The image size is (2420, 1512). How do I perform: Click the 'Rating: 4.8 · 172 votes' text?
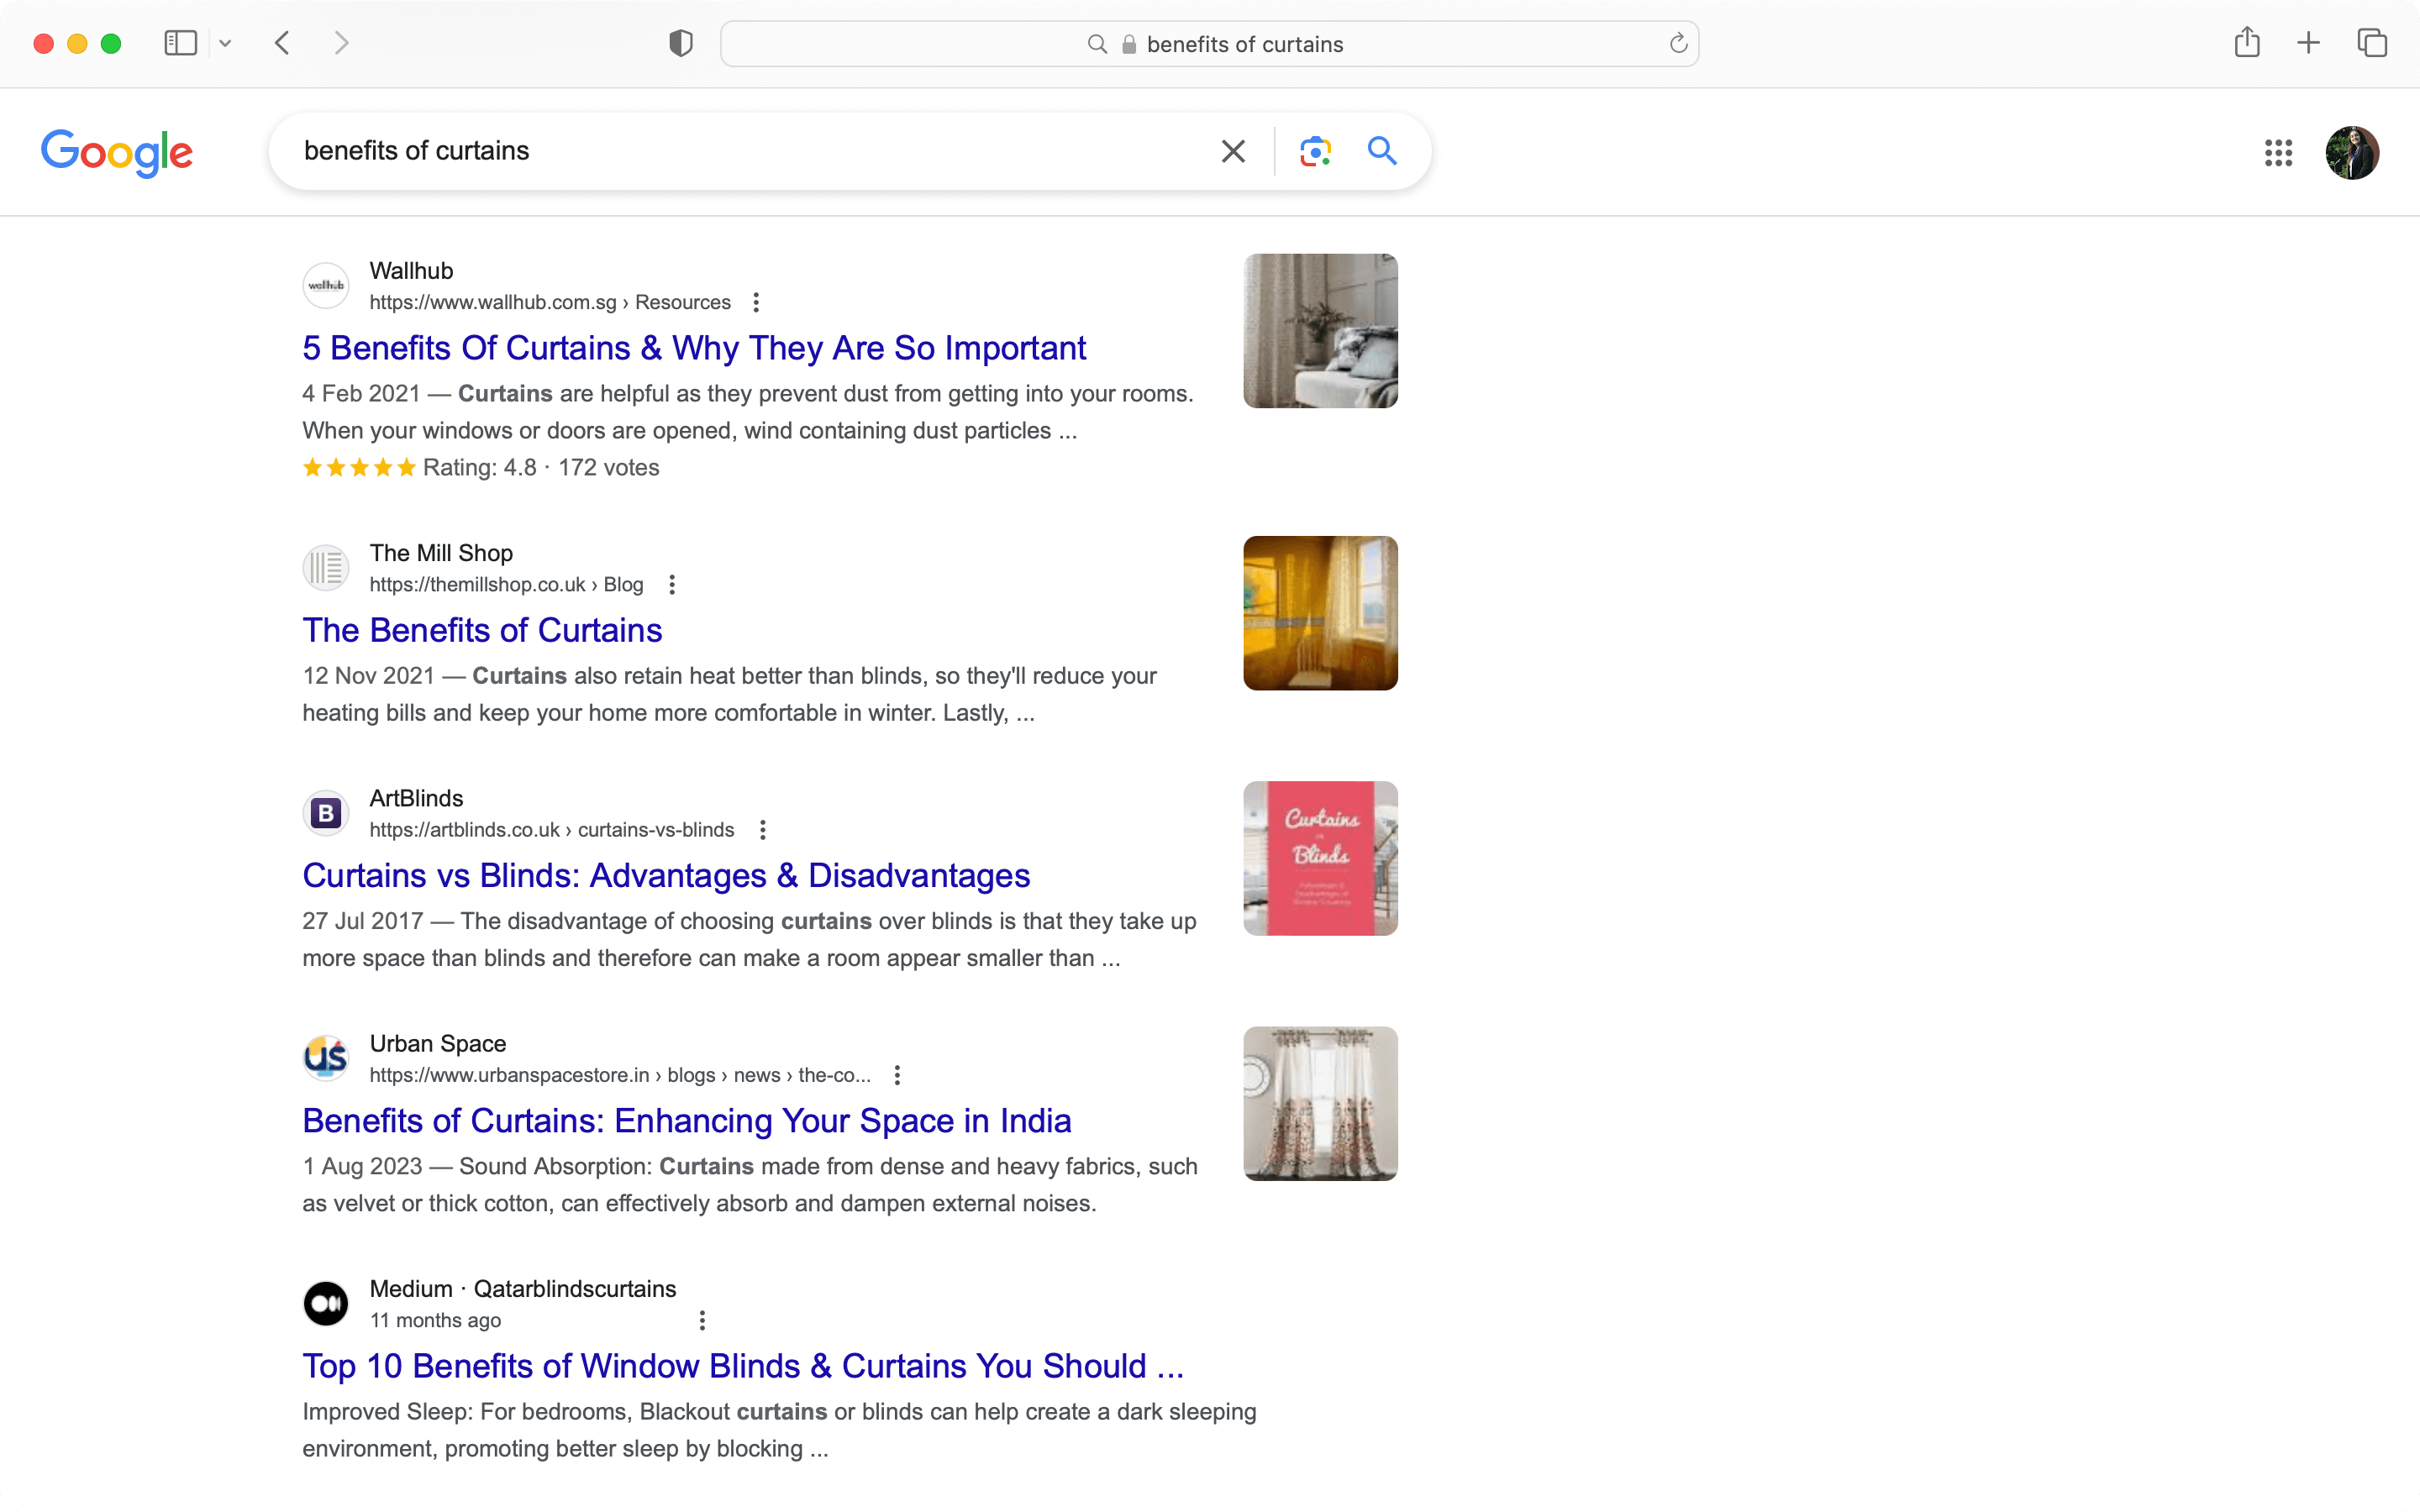point(541,467)
